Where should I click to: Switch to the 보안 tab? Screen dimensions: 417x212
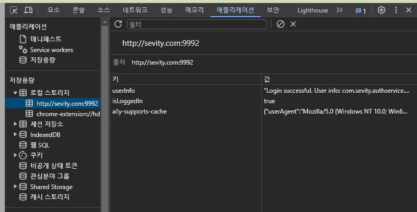[x=273, y=10]
